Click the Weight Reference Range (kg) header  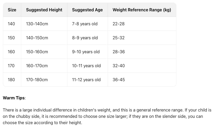click(x=142, y=10)
